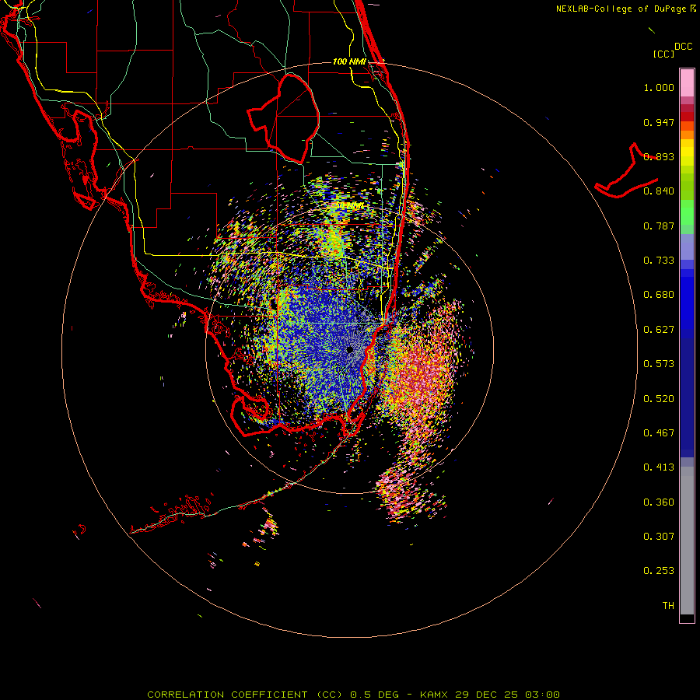Click the Correlation Coefficient KAMX footer caption
700x700 pixels.
tap(353, 695)
